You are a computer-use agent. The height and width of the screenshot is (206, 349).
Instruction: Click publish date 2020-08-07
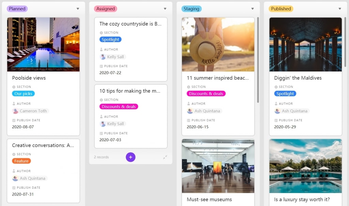pos(23,127)
